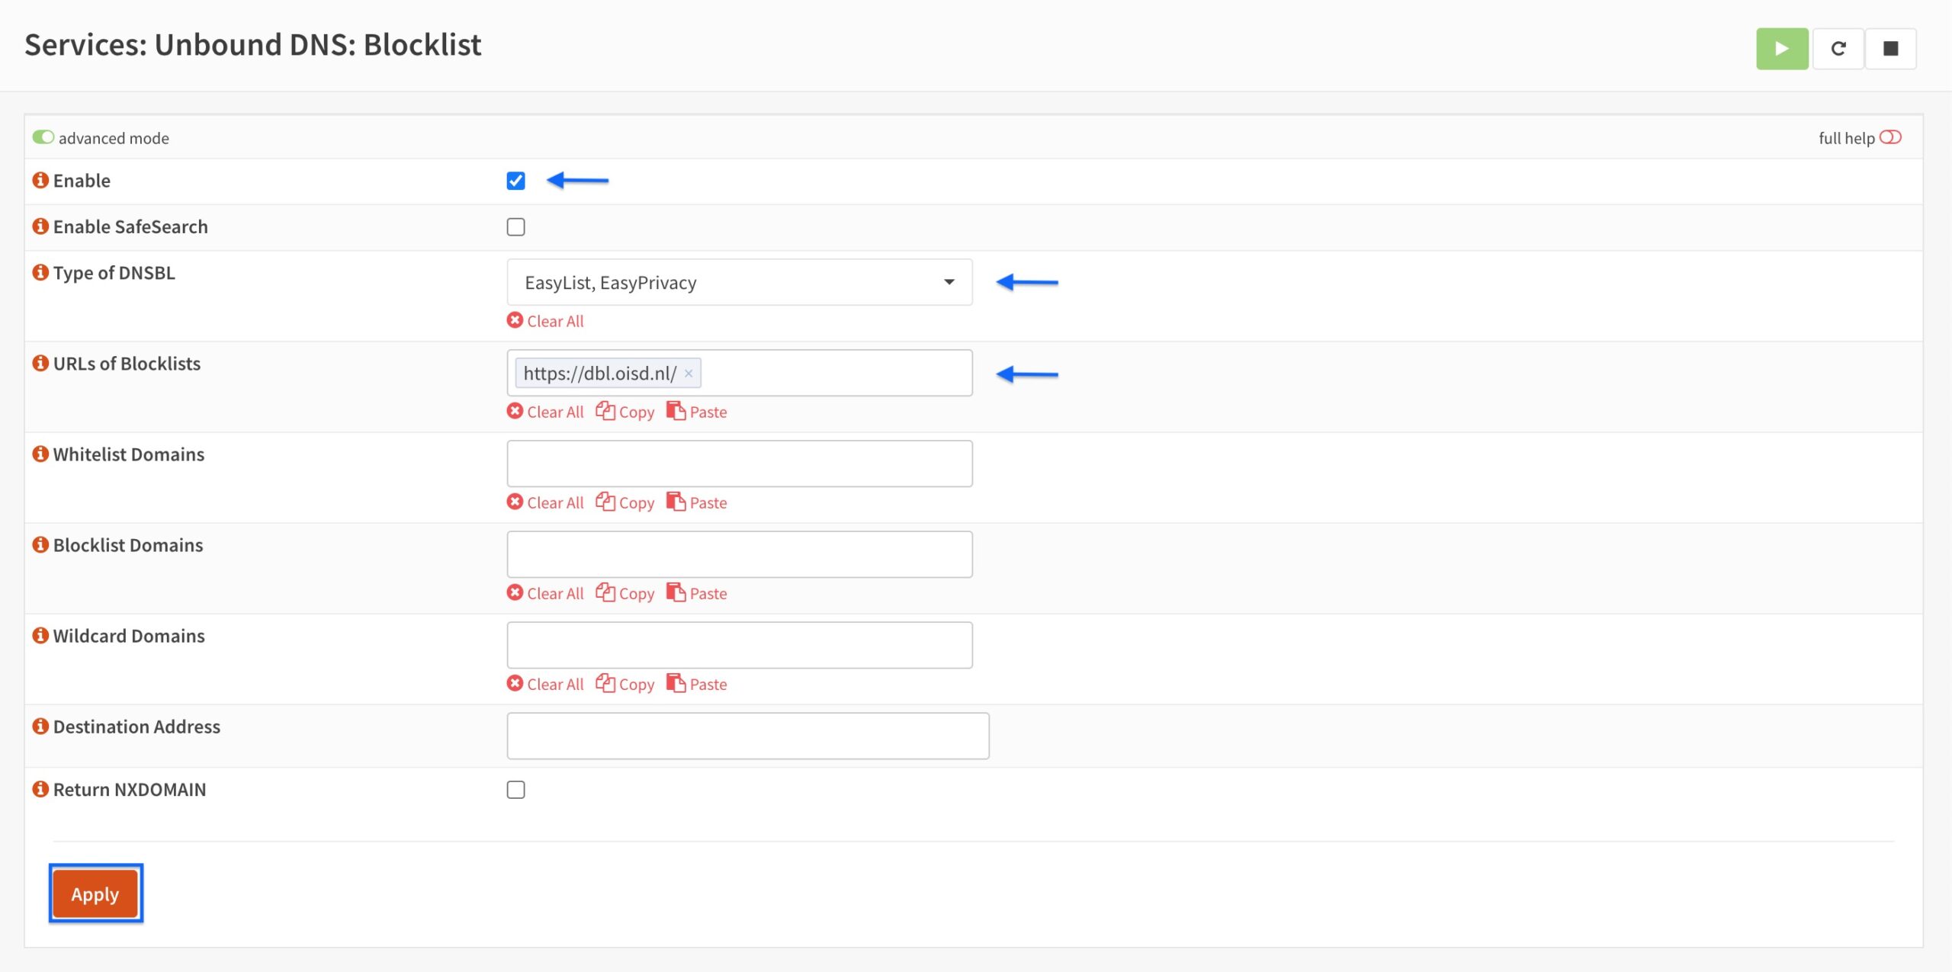This screenshot has width=1952, height=972.
Task: Stop Unbound service with square icon
Action: pos(1890,49)
